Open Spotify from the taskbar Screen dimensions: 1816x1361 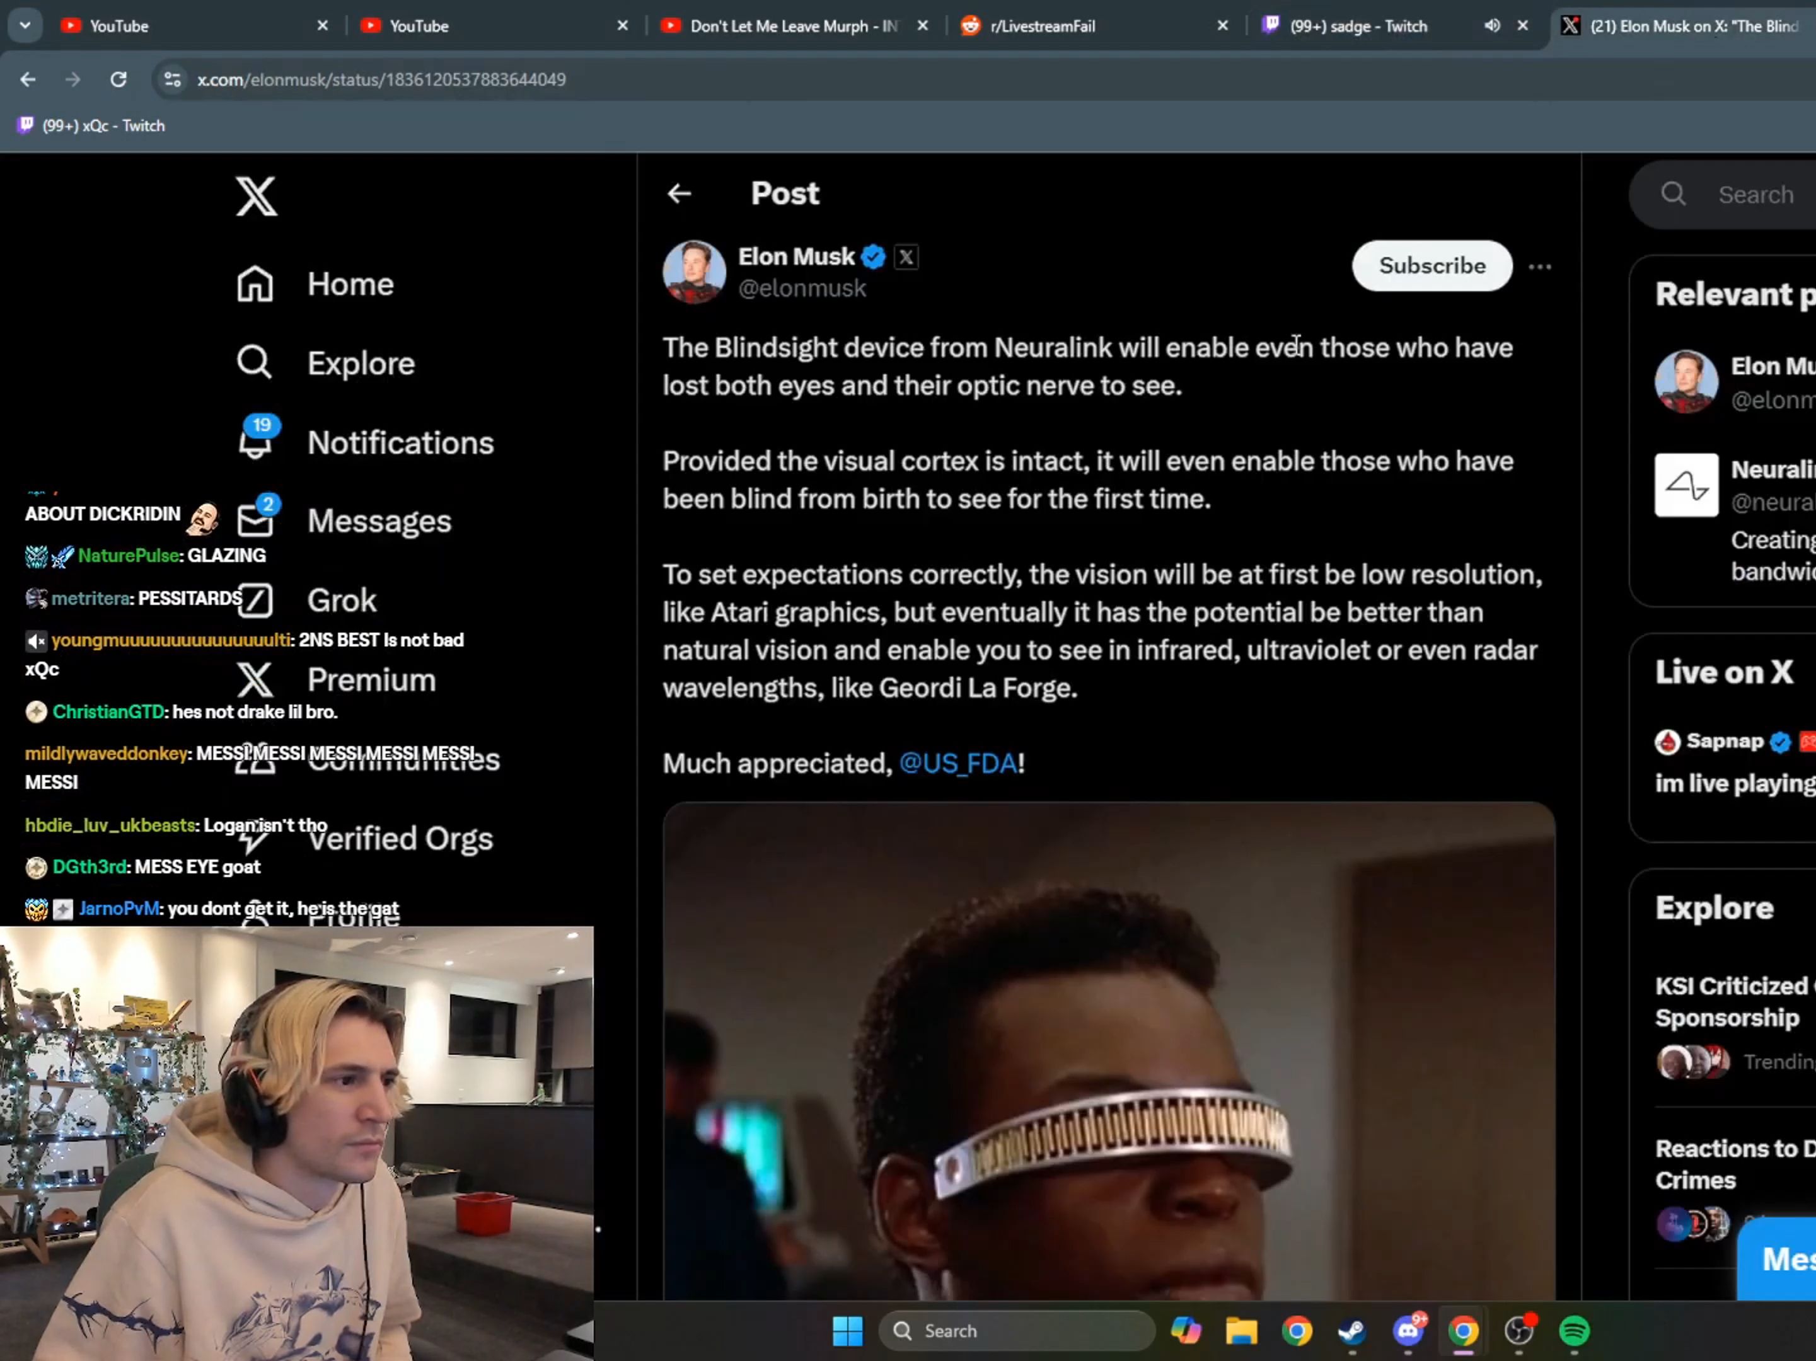point(1574,1331)
